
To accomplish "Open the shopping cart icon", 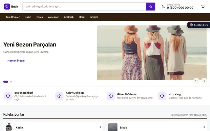I will point(203,7).
